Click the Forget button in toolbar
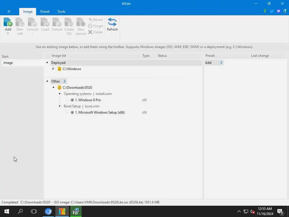Screen dimensions: 289x217 pos(95,26)
